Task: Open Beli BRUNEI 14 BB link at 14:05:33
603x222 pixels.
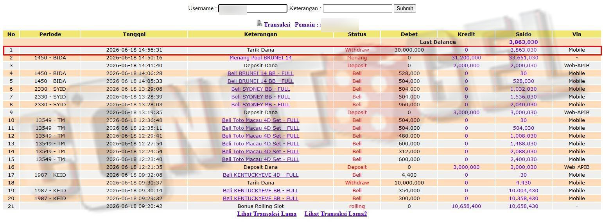Action: pos(260,81)
